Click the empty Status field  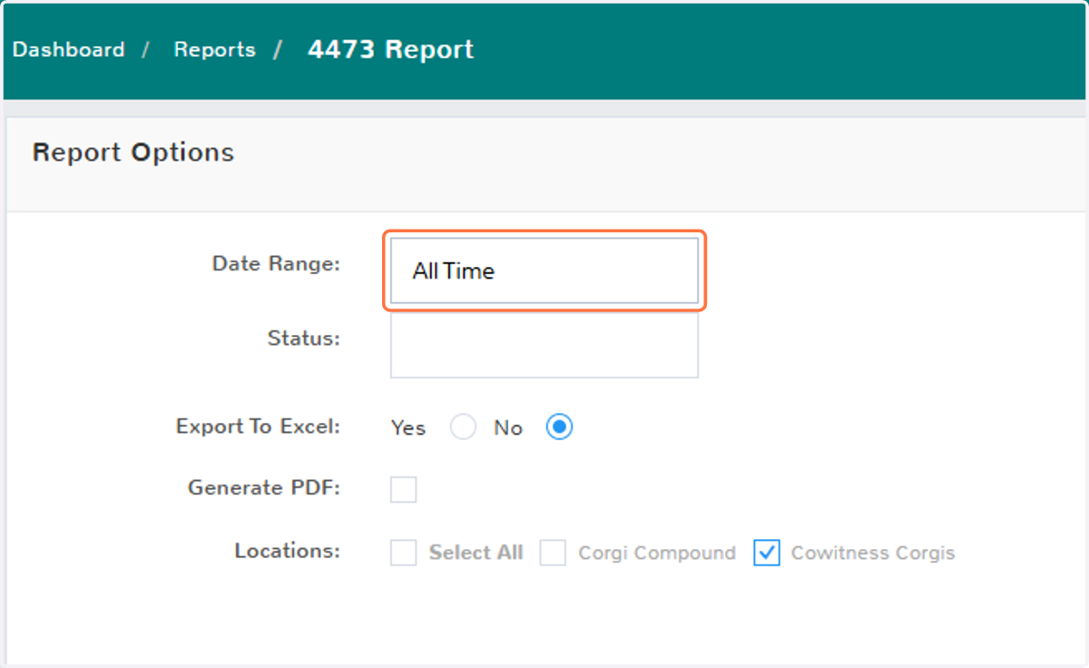tap(544, 345)
